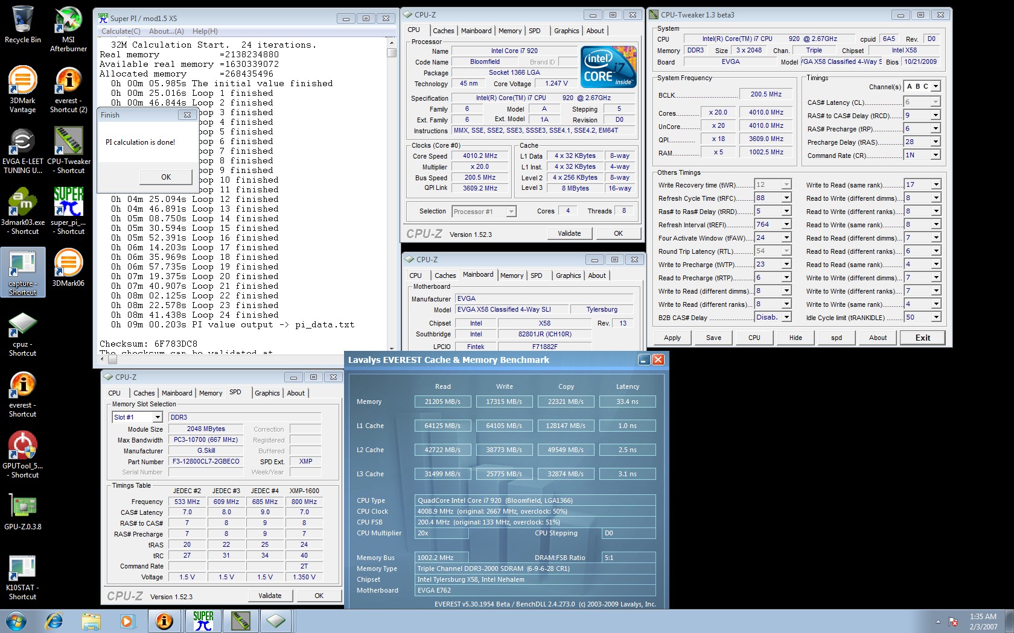Click the Exit button in CPU-Tweaker
1014x633 pixels.
pyautogui.click(x=923, y=338)
